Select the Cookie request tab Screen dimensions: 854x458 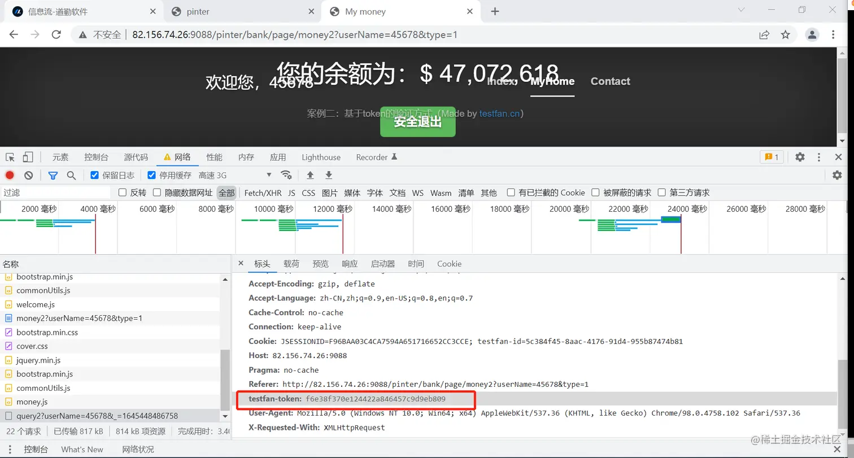(449, 264)
